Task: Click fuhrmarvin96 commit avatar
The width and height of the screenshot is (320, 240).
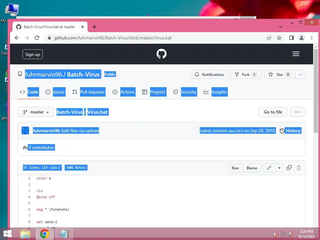Action: (25, 131)
